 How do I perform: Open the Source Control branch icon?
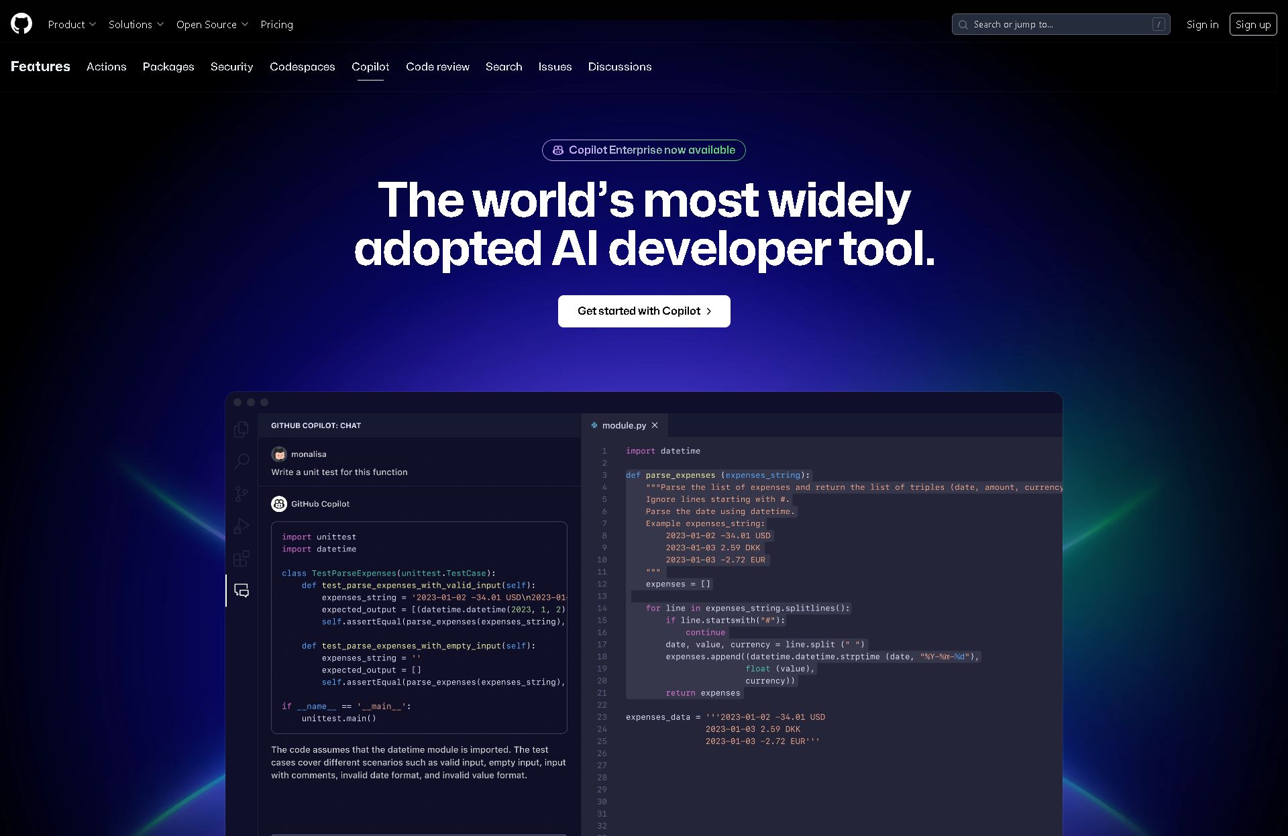[241, 494]
